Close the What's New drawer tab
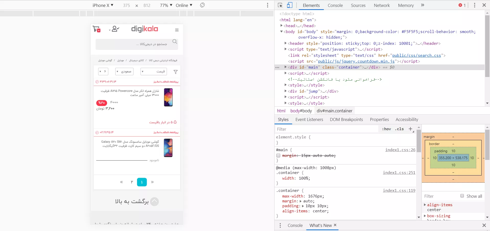 [335, 225]
